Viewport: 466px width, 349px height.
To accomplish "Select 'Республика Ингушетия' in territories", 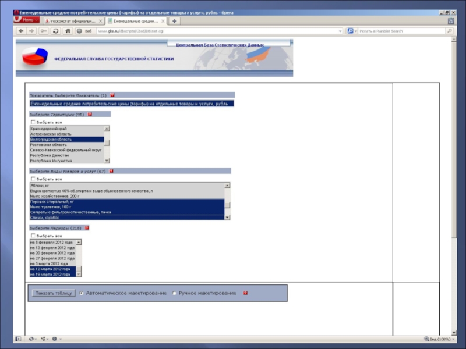I will (x=67, y=161).
